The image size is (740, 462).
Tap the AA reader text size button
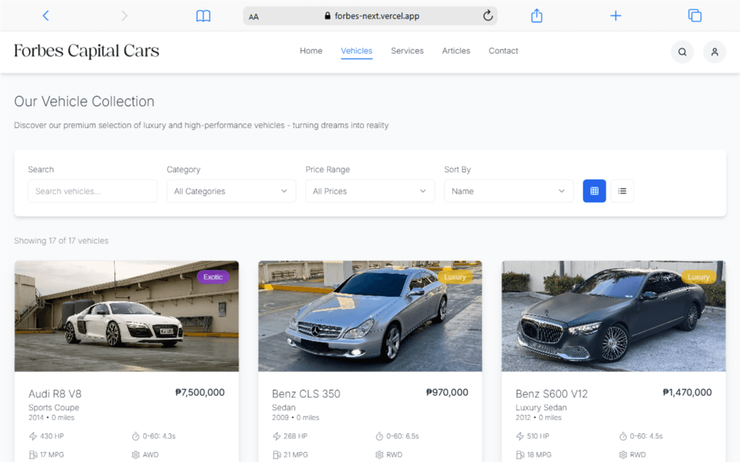coord(254,17)
